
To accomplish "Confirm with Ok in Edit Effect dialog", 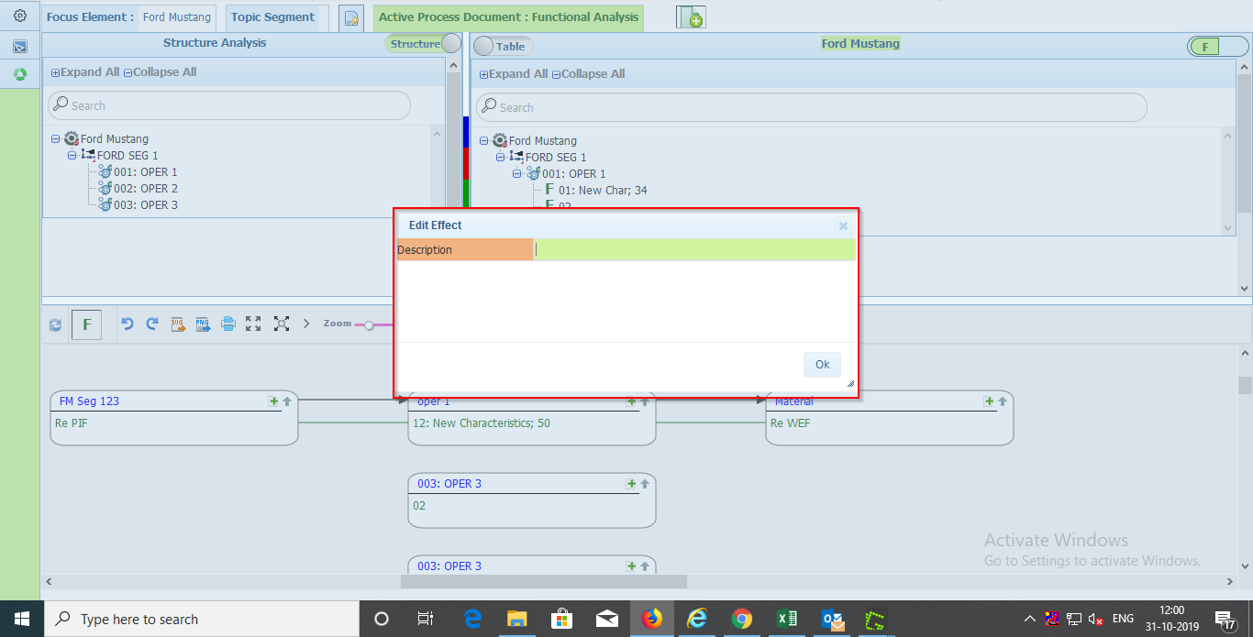I will click(822, 365).
